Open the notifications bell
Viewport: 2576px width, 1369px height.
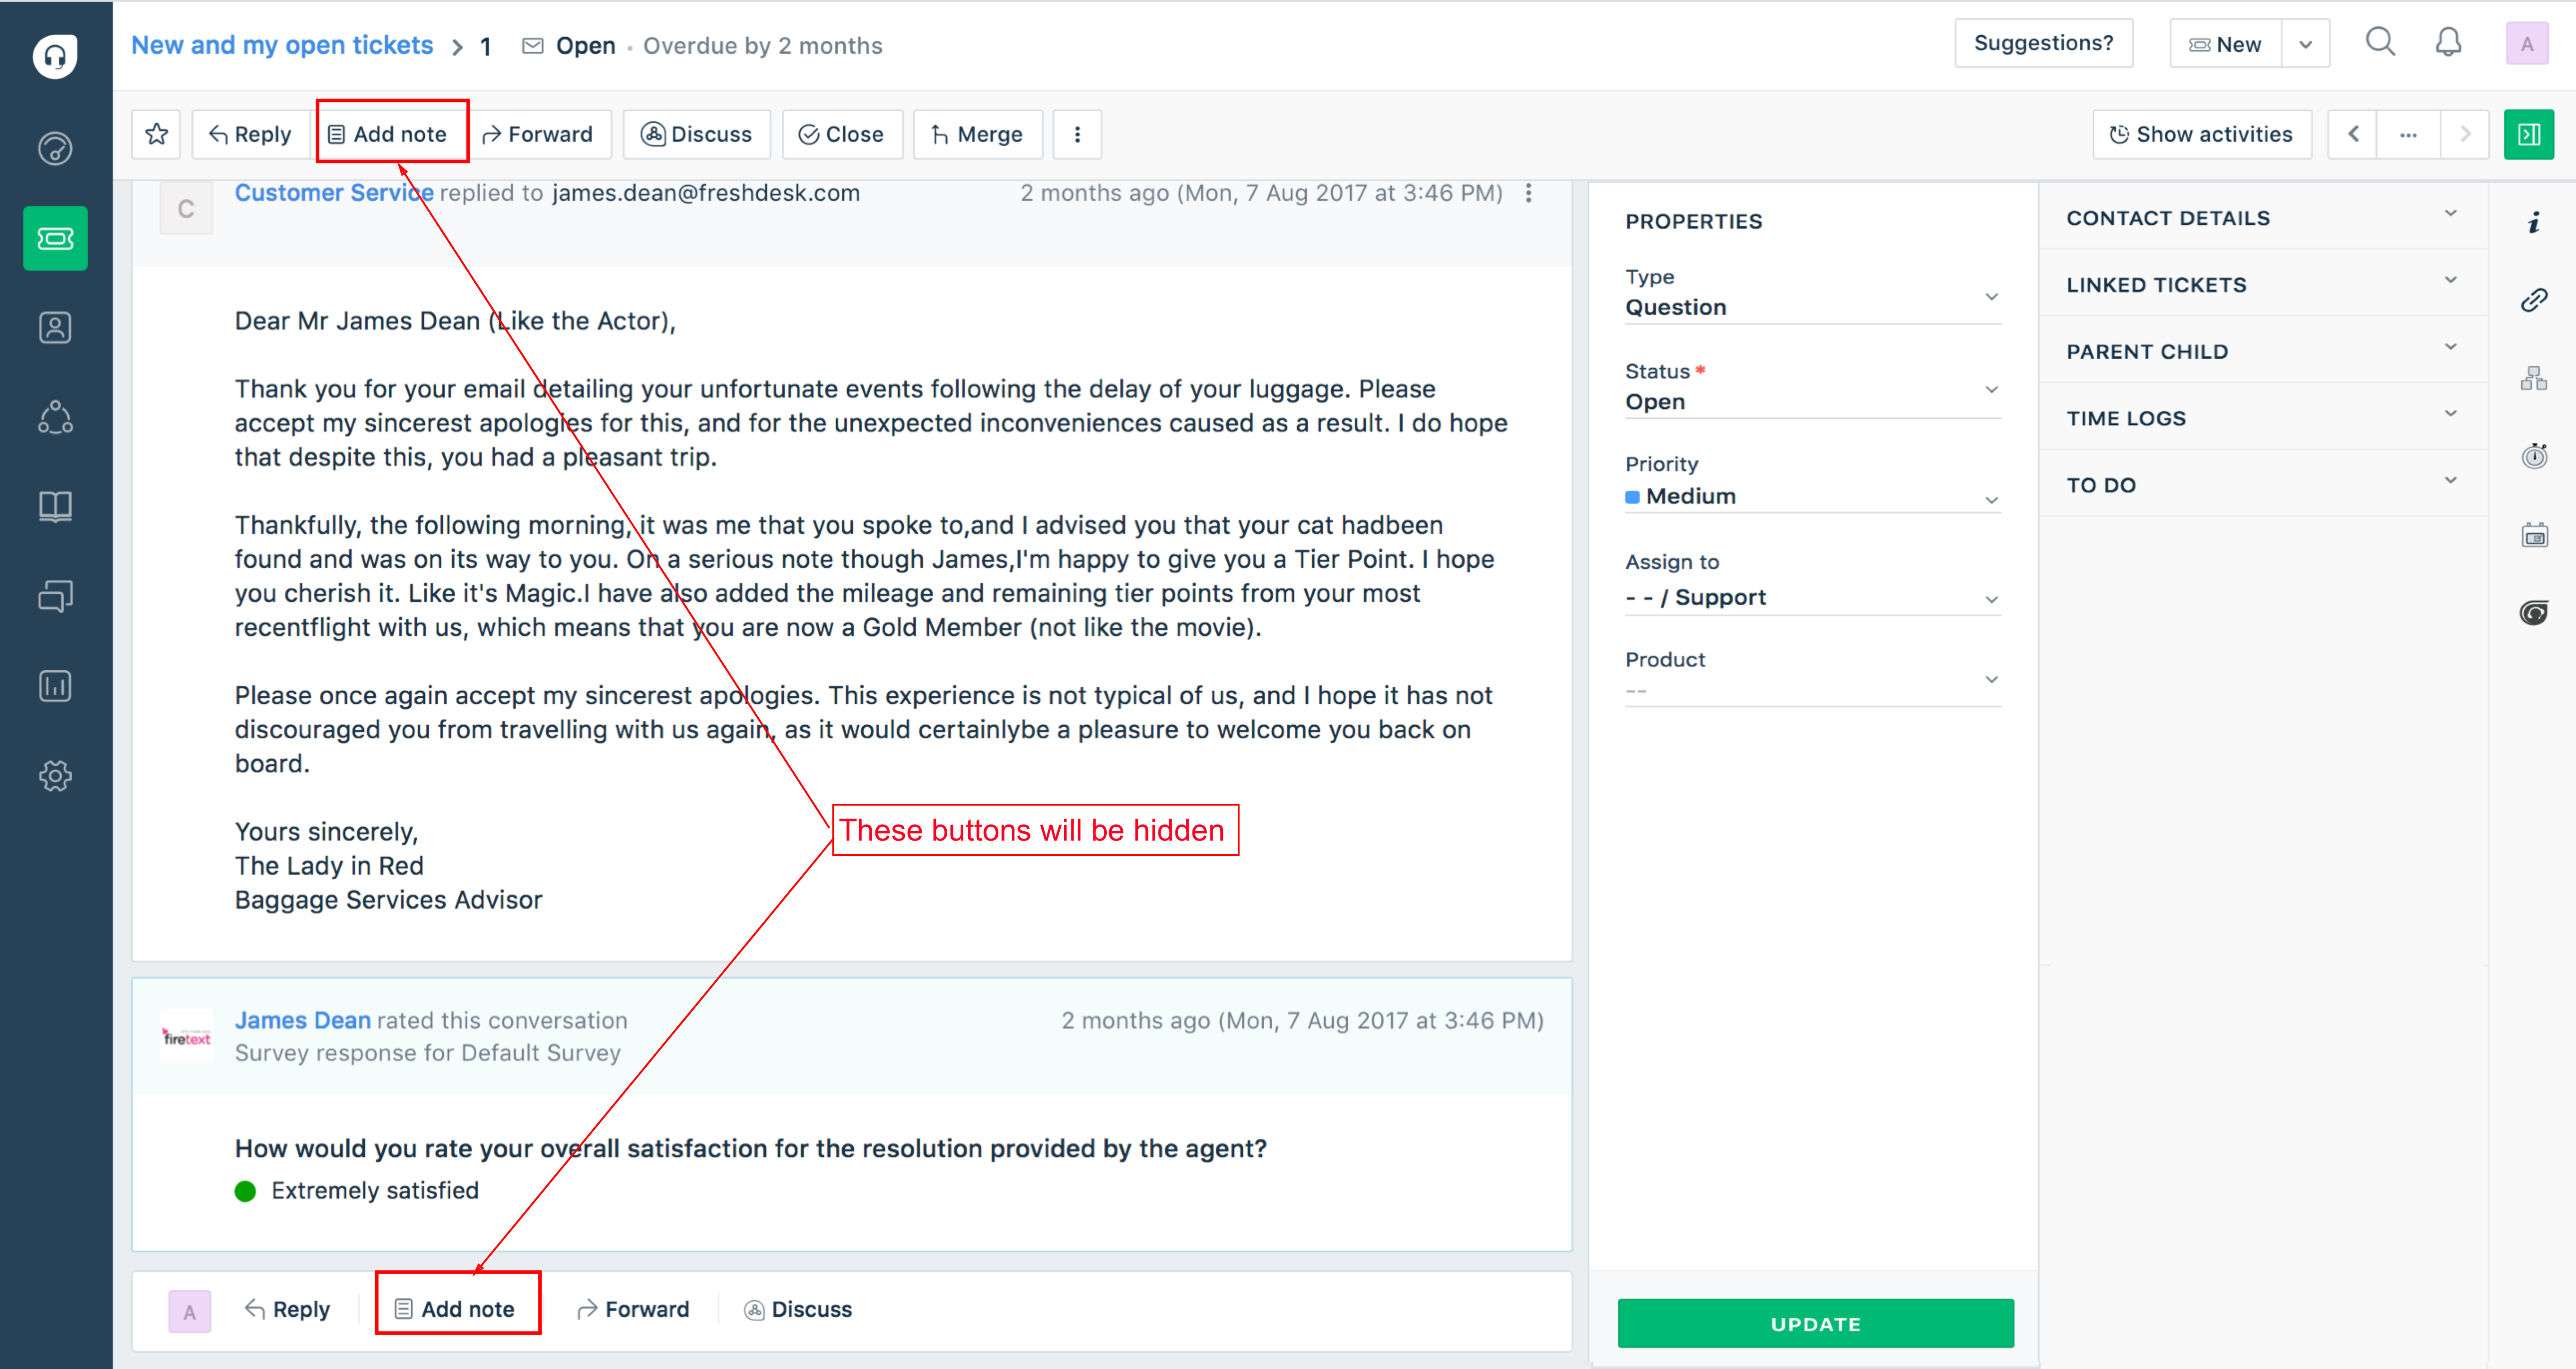(x=2448, y=43)
